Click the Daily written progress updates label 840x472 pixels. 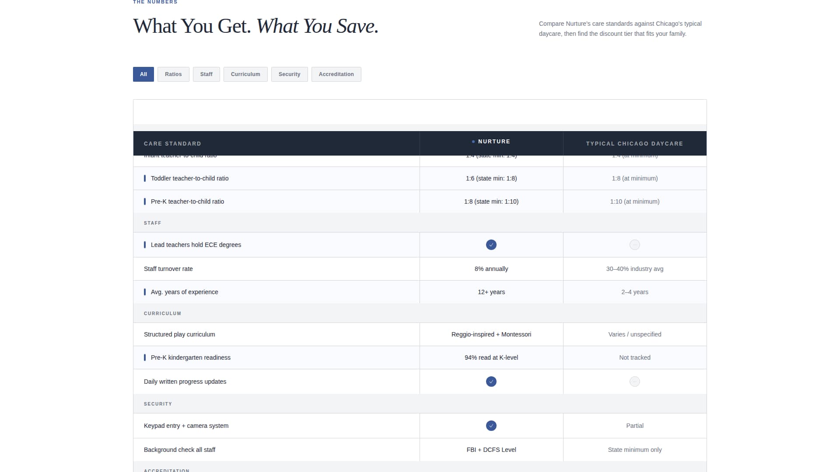point(185,382)
